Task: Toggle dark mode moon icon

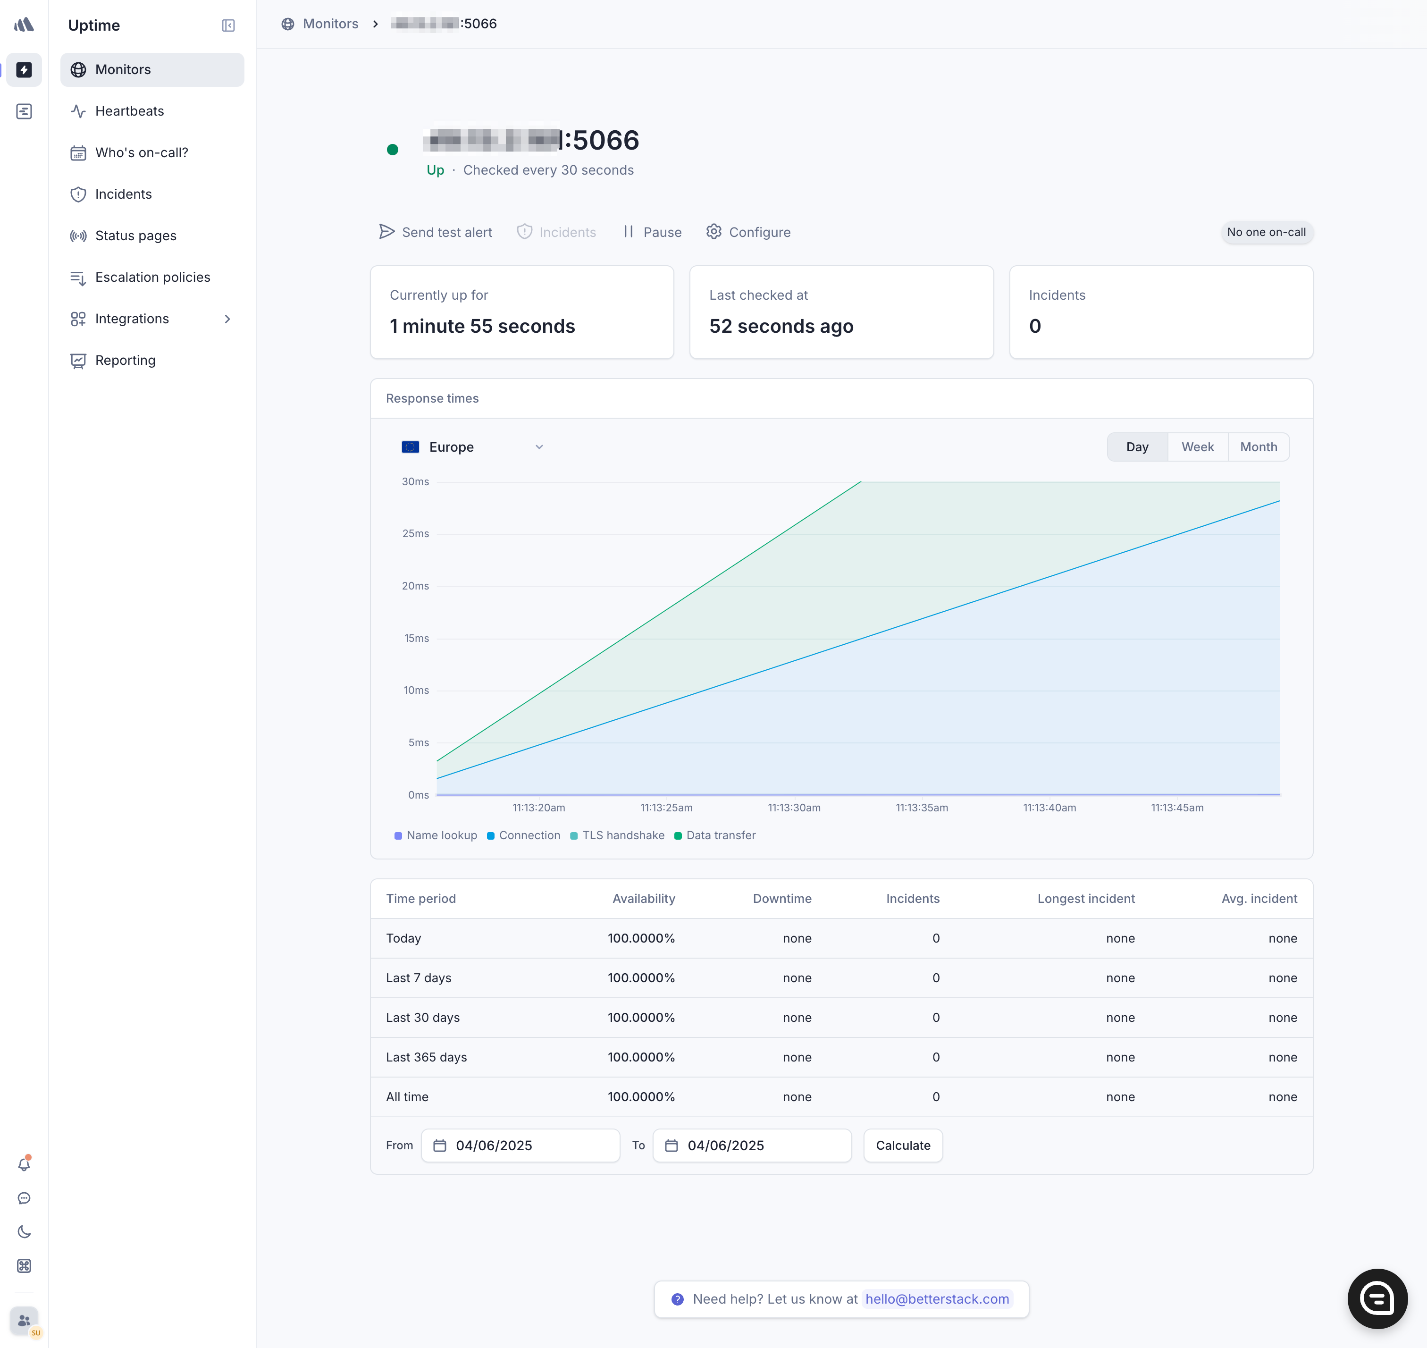Action: pos(24,1231)
